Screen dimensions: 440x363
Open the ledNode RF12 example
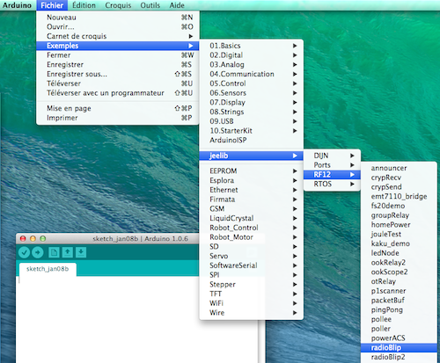point(399,253)
